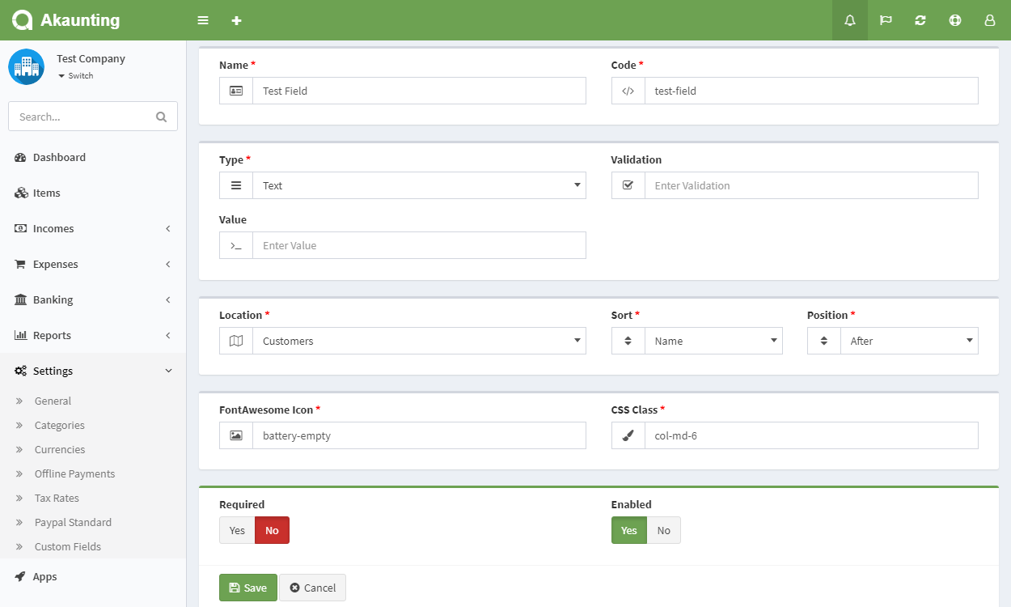
Task: Expand the Incomes sidebar menu
Action: click(93, 228)
